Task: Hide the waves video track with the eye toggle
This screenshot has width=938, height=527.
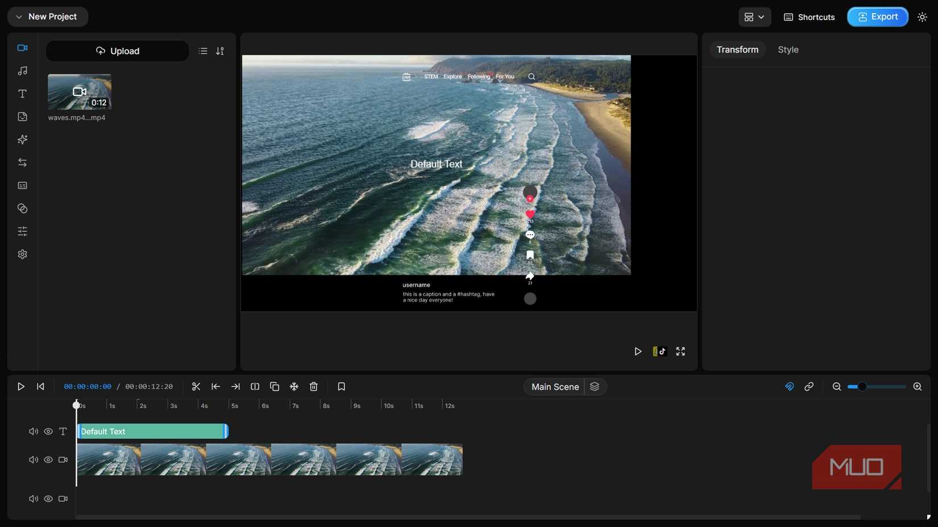Action: [x=48, y=459]
